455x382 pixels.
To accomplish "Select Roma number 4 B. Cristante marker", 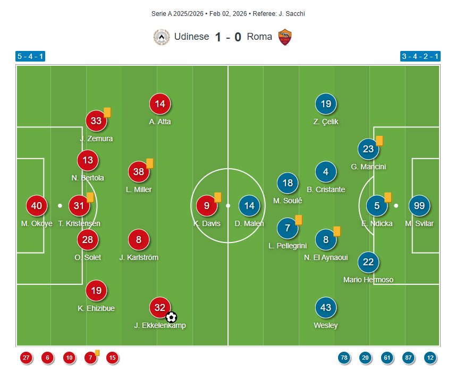I will coord(326,172).
